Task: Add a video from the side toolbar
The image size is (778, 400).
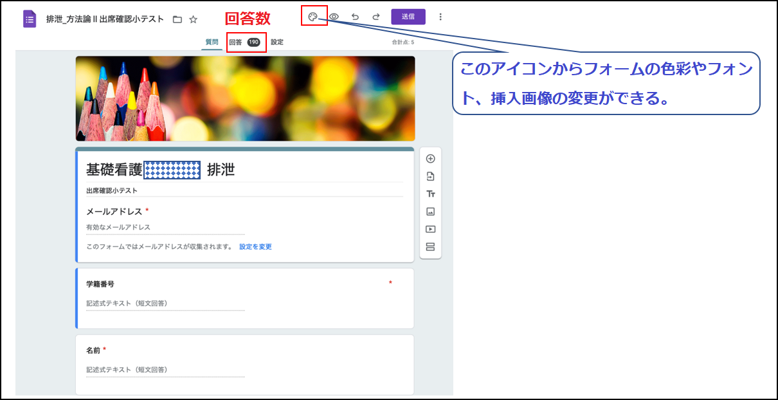Action: coord(431,229)
